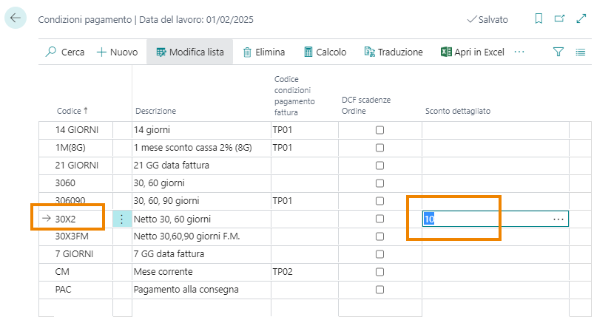This screenshot has width=611, height=317.
Task: Open Cerca search action
Action: coord(65,52)
